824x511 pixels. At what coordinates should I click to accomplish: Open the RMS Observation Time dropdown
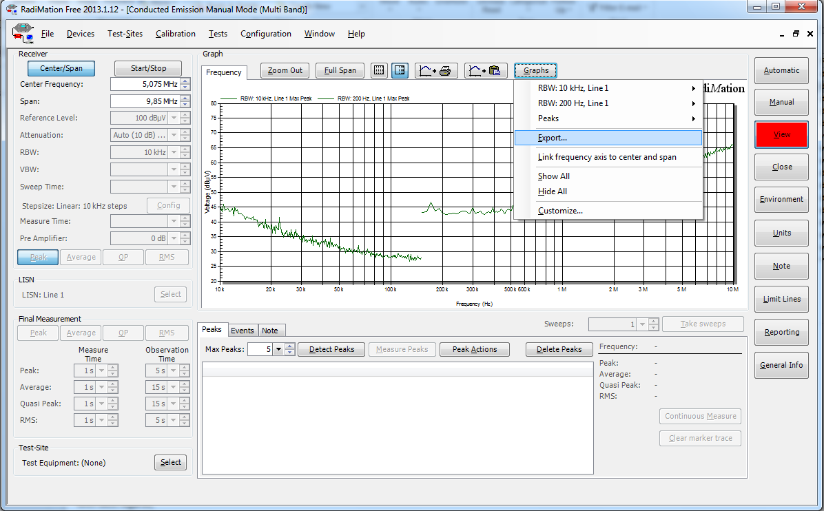pyautogui.click(x=174, y=420)
